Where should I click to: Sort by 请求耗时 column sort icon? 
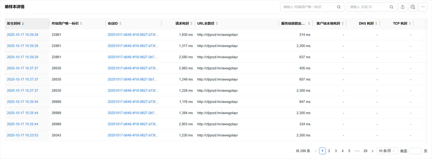click(x=191, y=23)
